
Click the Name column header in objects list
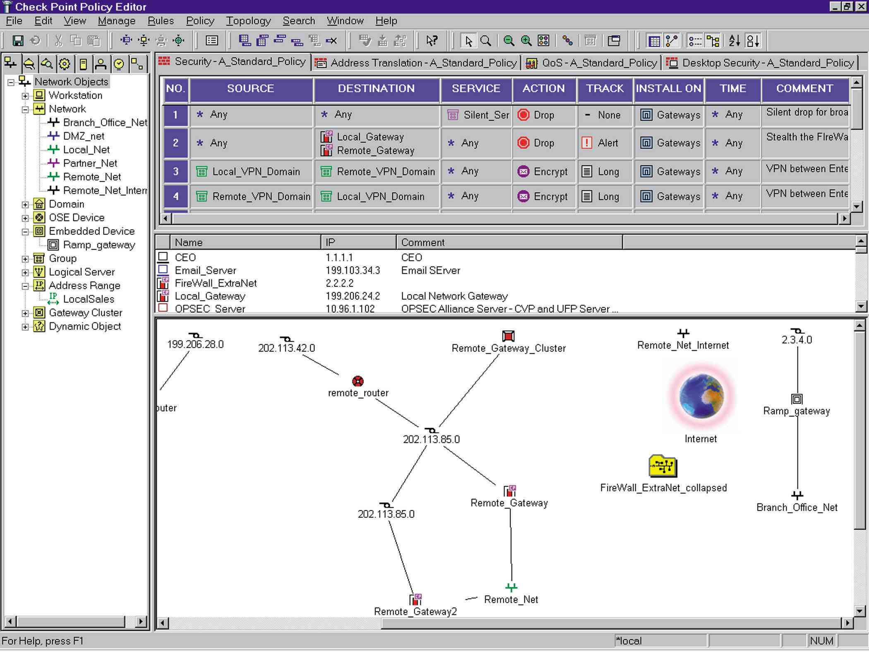tap(245, 242)
